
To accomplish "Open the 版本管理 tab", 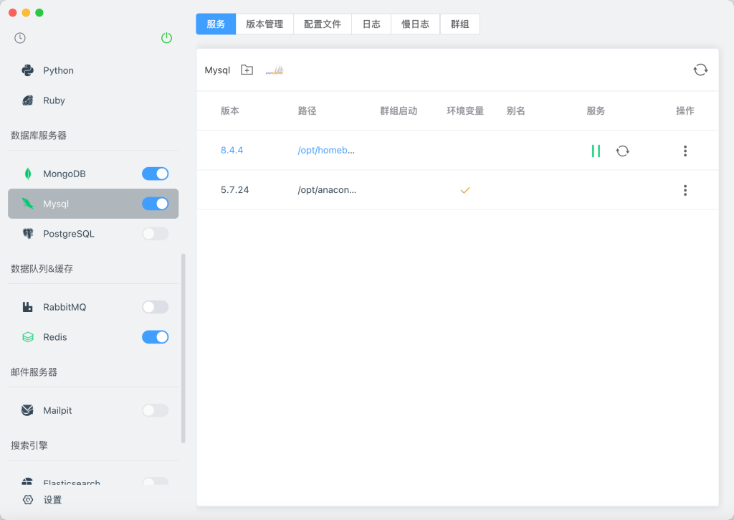I will (x=264, y=24).
